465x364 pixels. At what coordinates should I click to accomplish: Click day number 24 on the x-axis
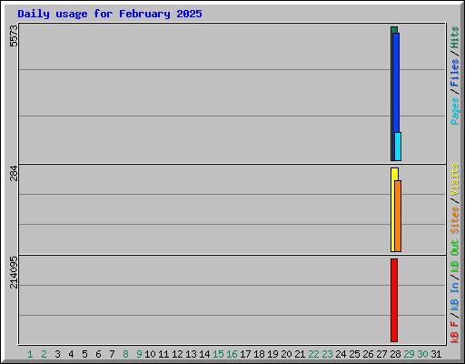pyautogui.click(x=341, y=354)
